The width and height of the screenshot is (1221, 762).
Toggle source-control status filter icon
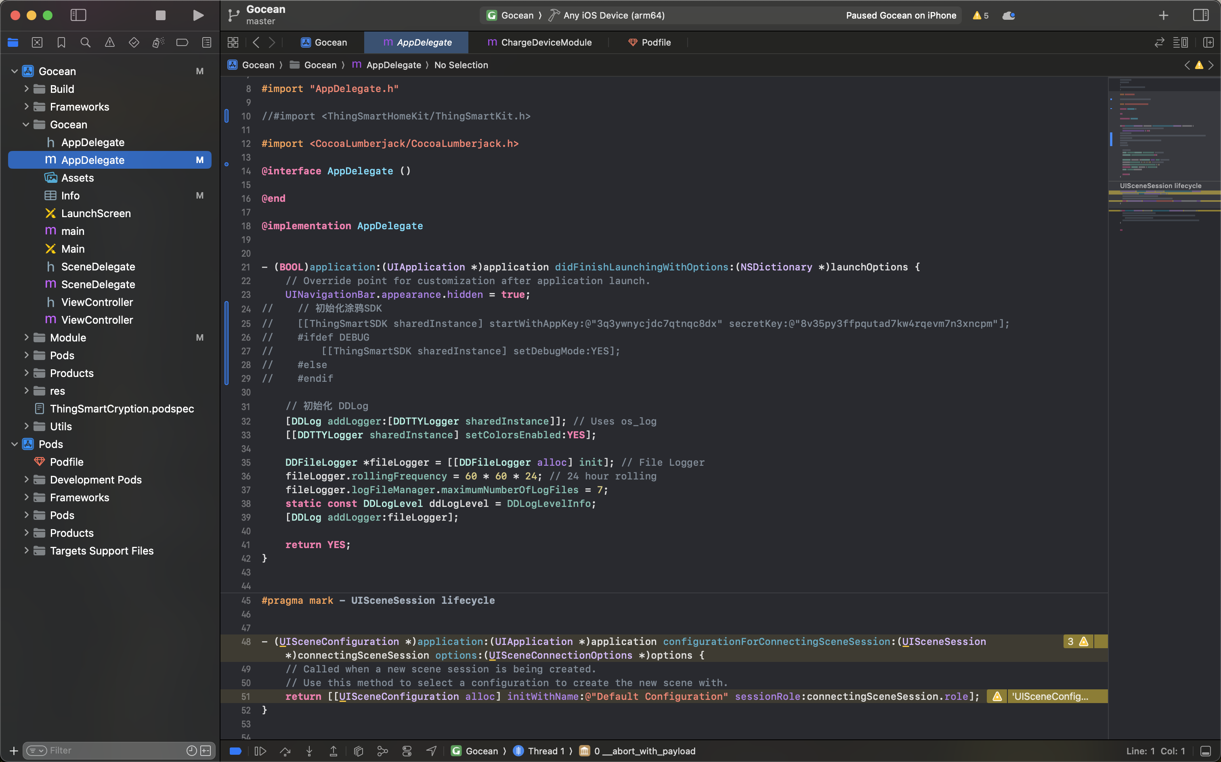tap(206, 750)
